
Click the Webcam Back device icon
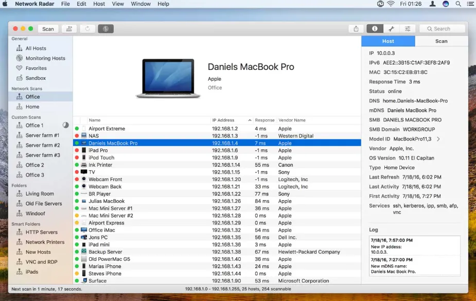point(84,187)
